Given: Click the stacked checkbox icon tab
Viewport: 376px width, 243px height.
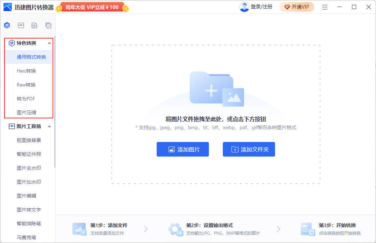Looking at the screenshot, I should point(48,25).
